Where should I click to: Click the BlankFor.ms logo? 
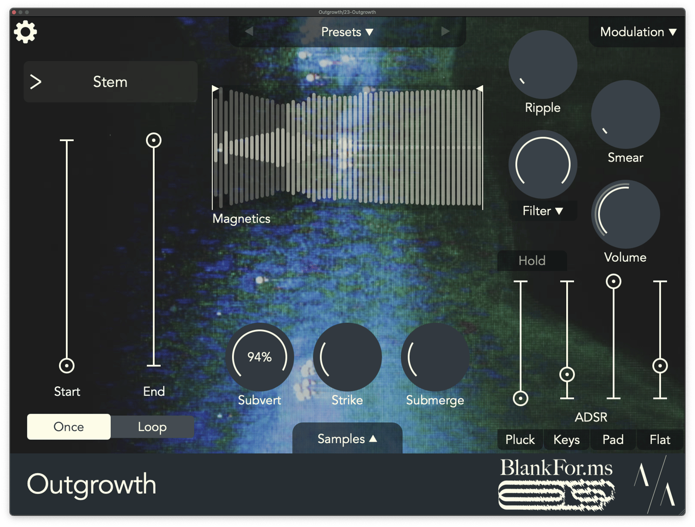pyautogui.click(x=557, y=484)
